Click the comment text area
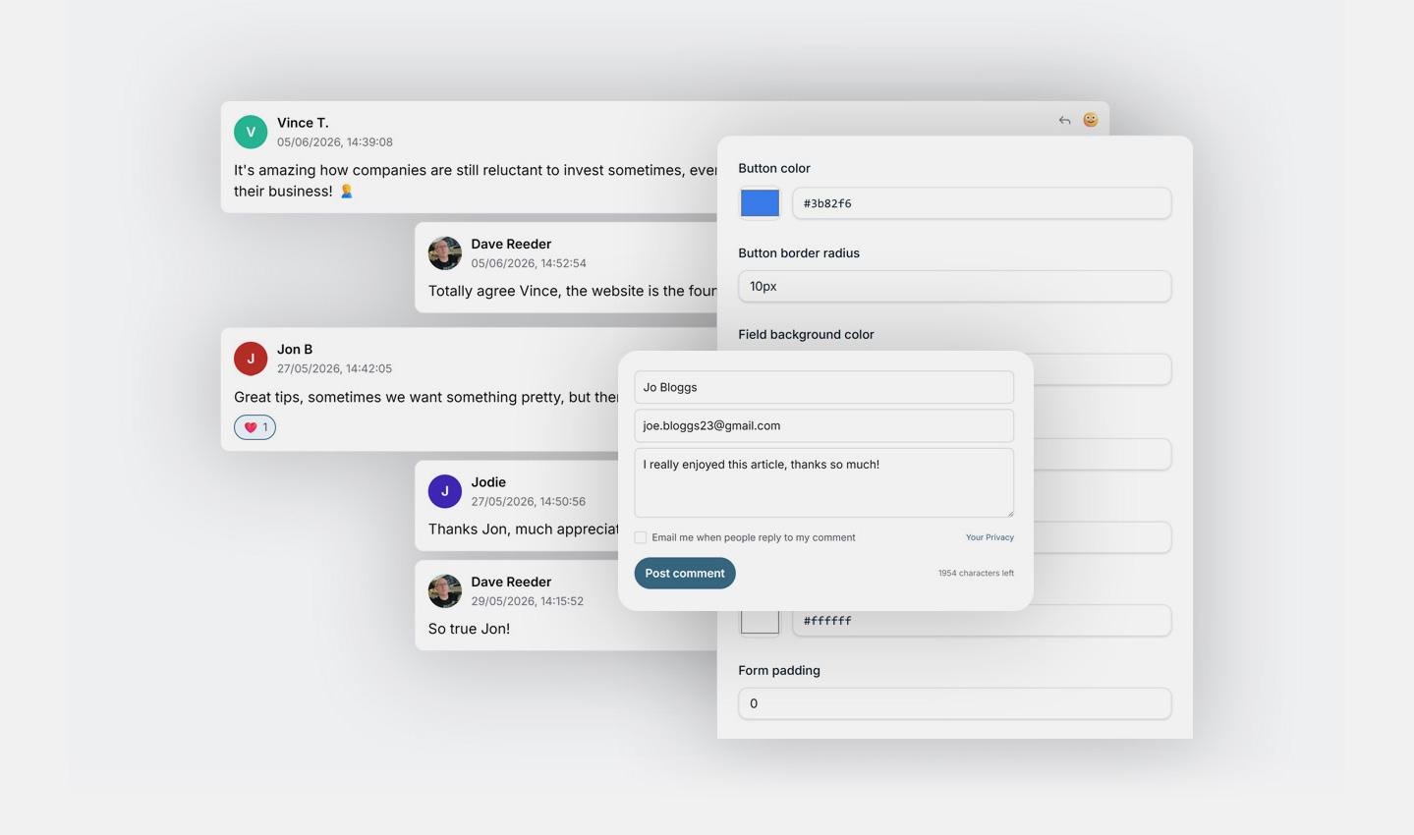Viewport: 1414px width, 835px height. (x=823, y=482)
